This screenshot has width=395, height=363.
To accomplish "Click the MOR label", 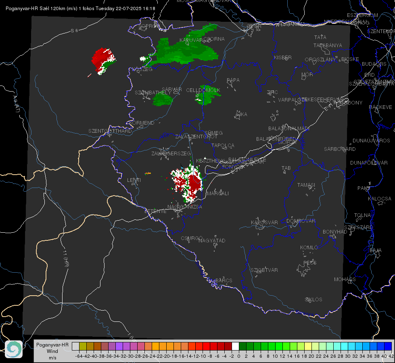I will [307, 75].
